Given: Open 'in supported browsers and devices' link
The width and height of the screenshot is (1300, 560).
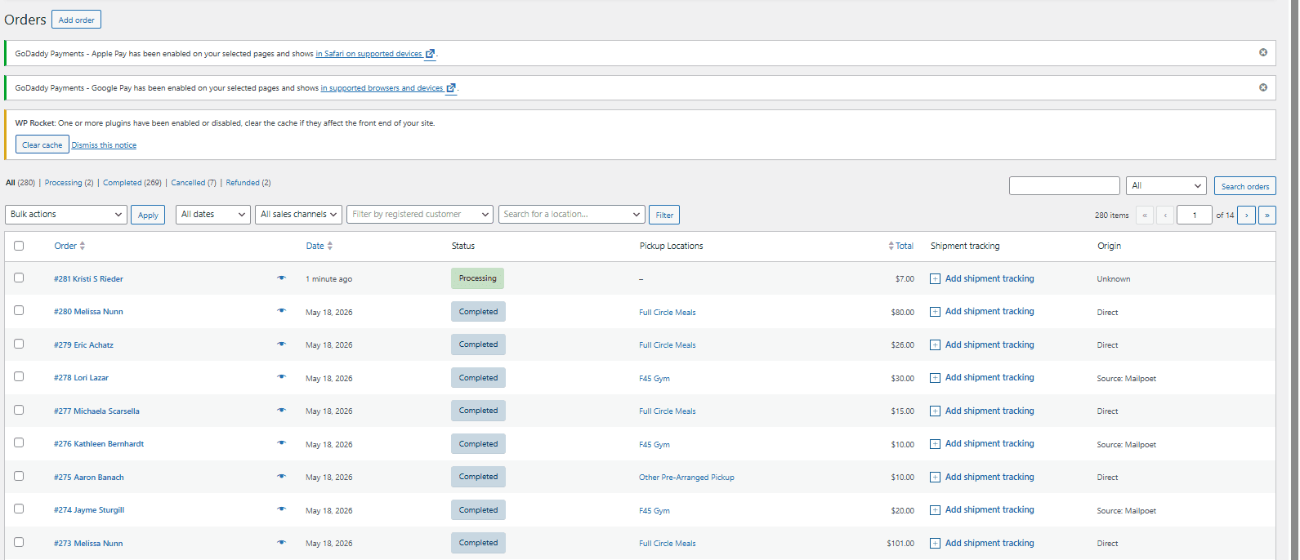Looking at the screenshot, I should coord(388,88).
